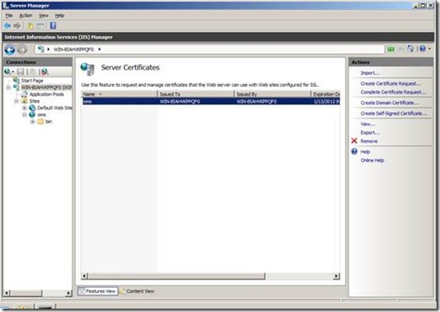Expand the bin folder node
440x312 pixels.
pos(33,122)
